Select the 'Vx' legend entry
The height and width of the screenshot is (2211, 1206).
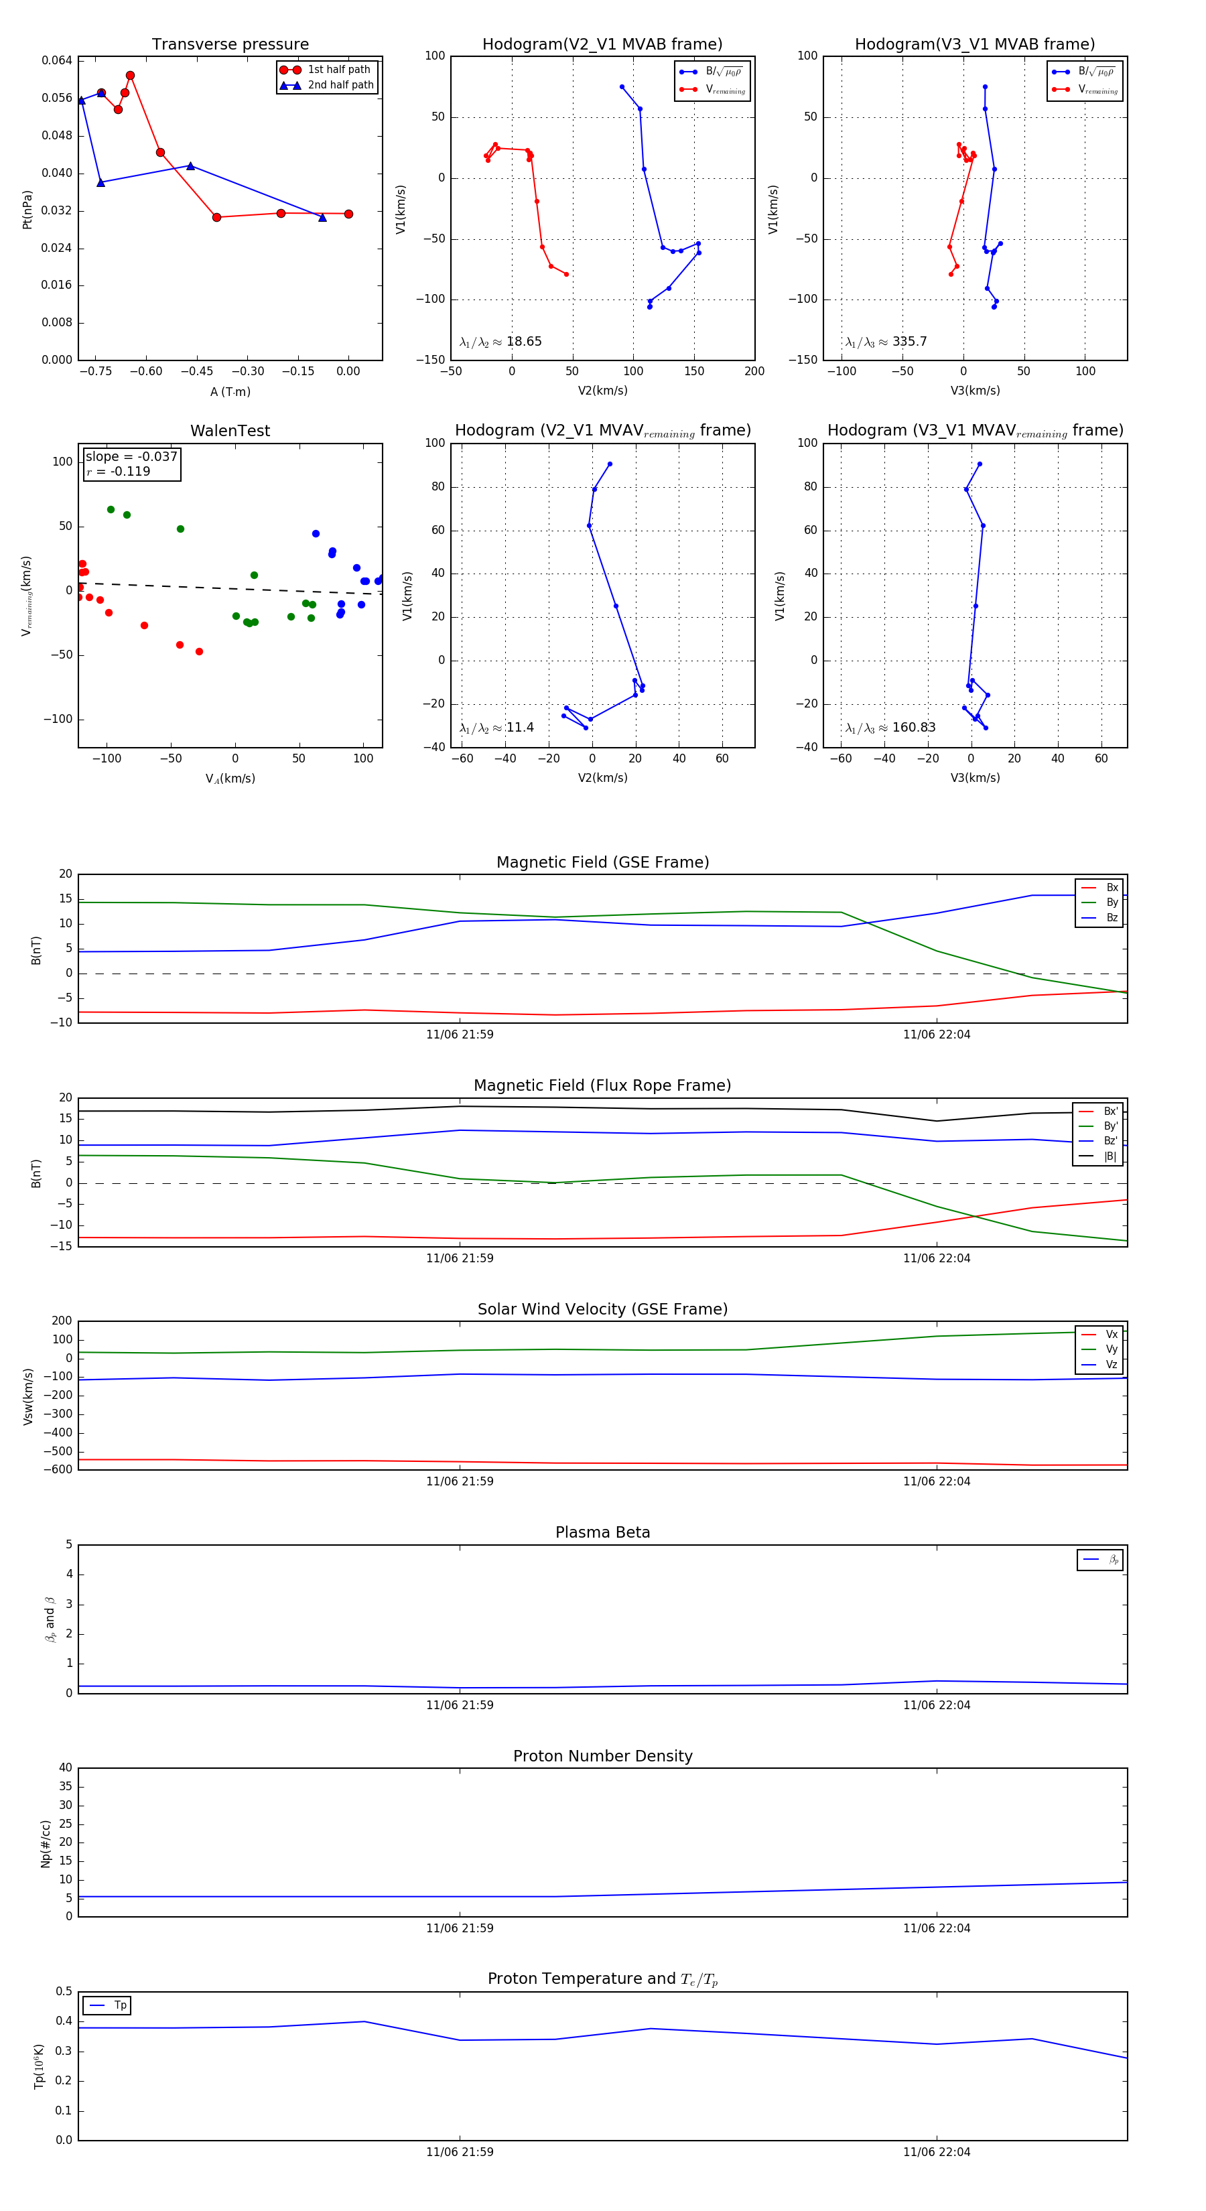pyautogui.click(x=1099, y=1335)
